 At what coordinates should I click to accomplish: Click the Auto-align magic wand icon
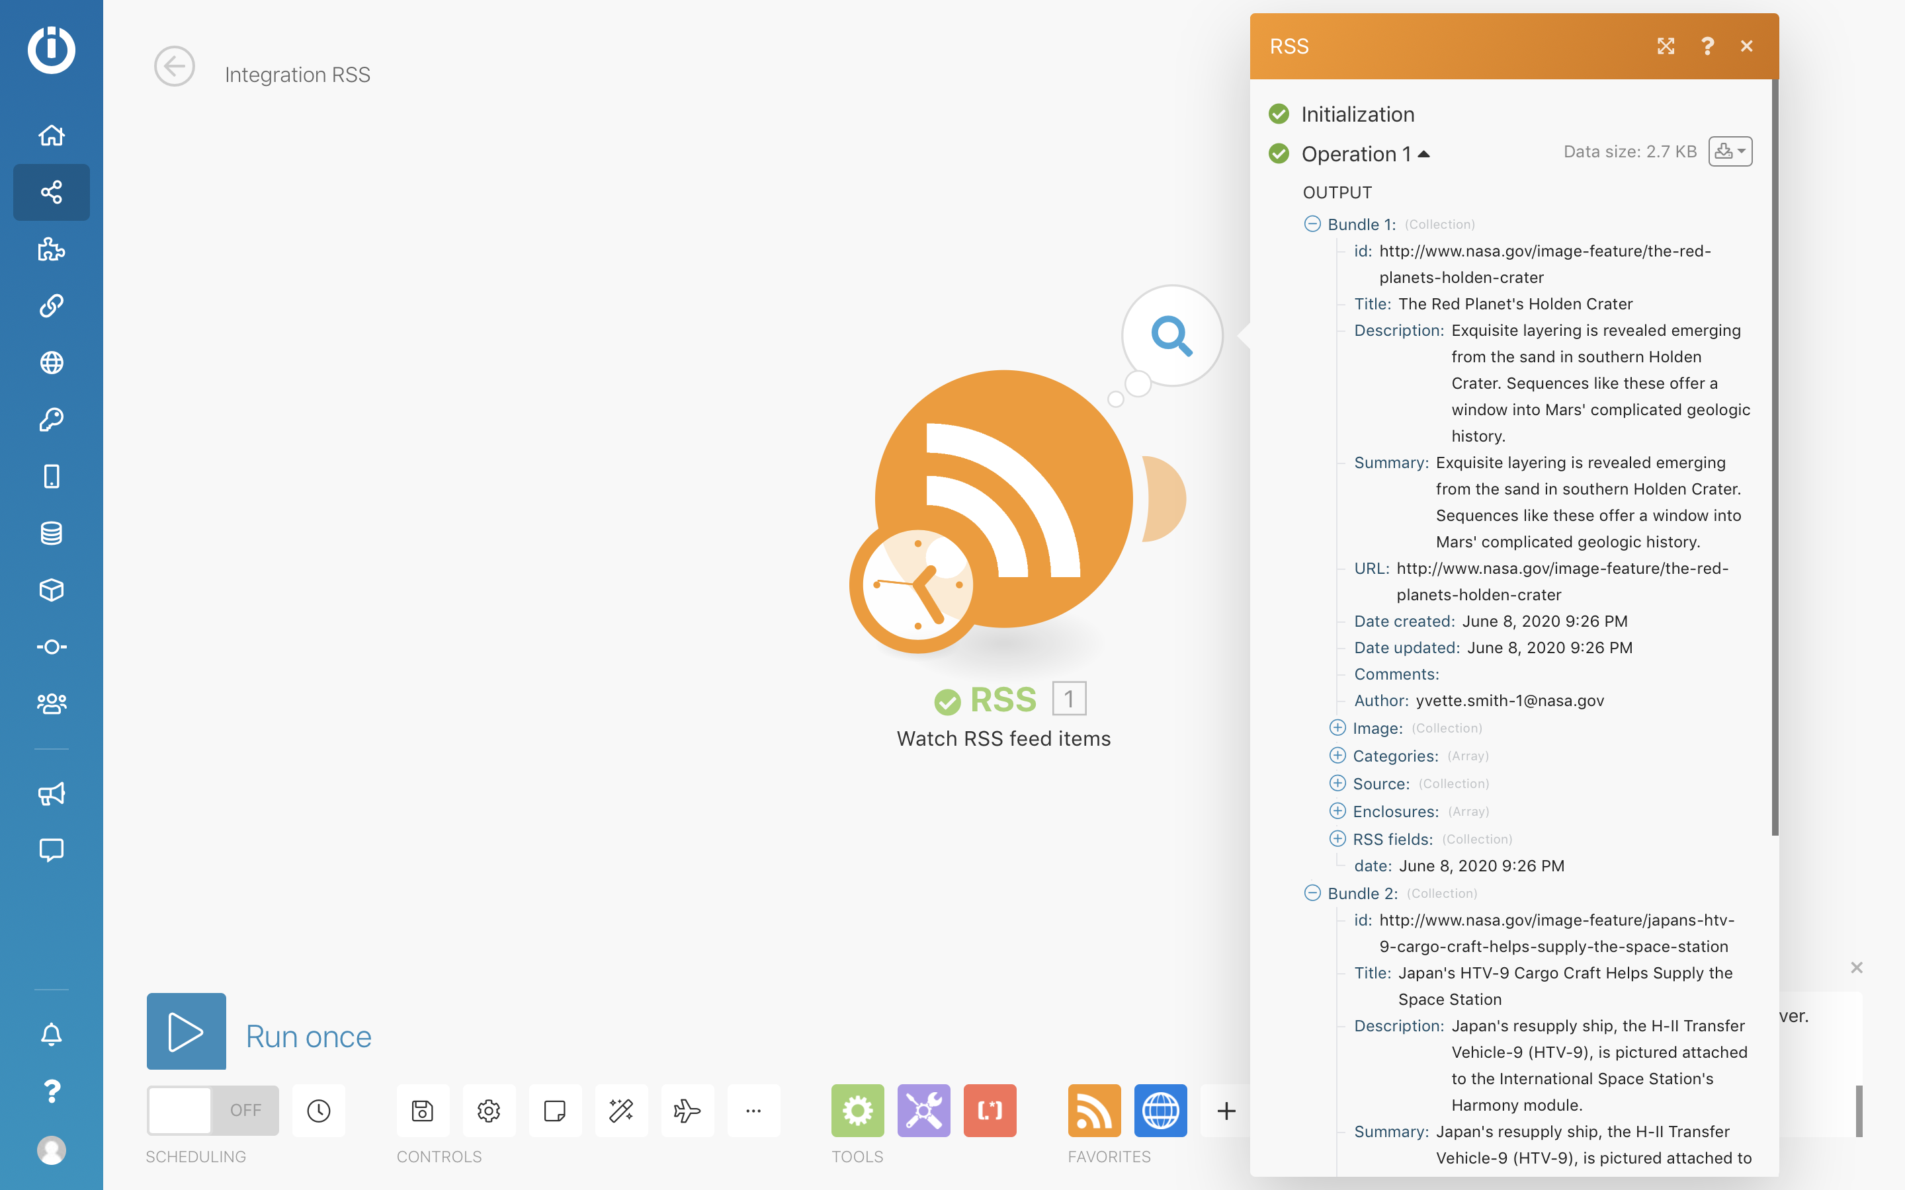click(621, 1111)
